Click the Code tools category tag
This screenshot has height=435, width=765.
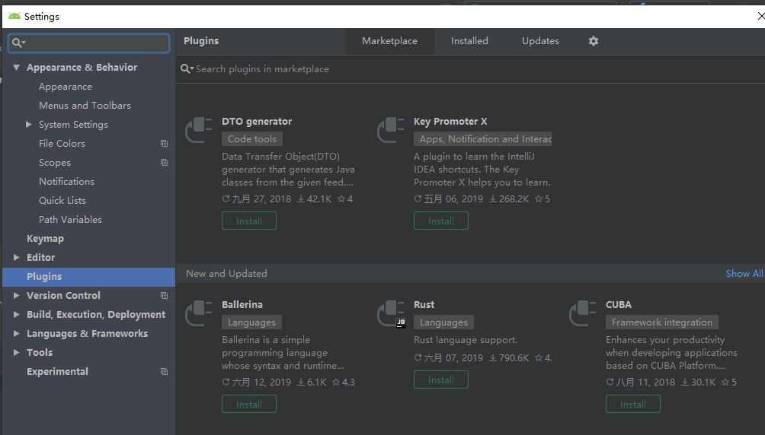click(x=251, y=139)
